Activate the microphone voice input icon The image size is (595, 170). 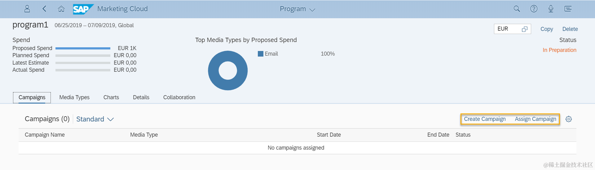coord(551,9)
